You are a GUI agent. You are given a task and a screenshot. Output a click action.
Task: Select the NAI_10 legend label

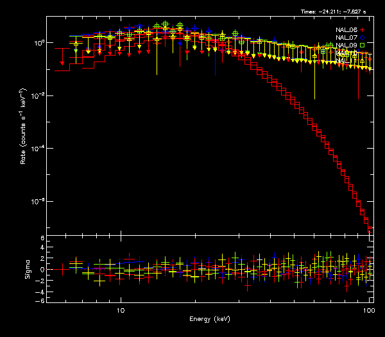(347, 53)
